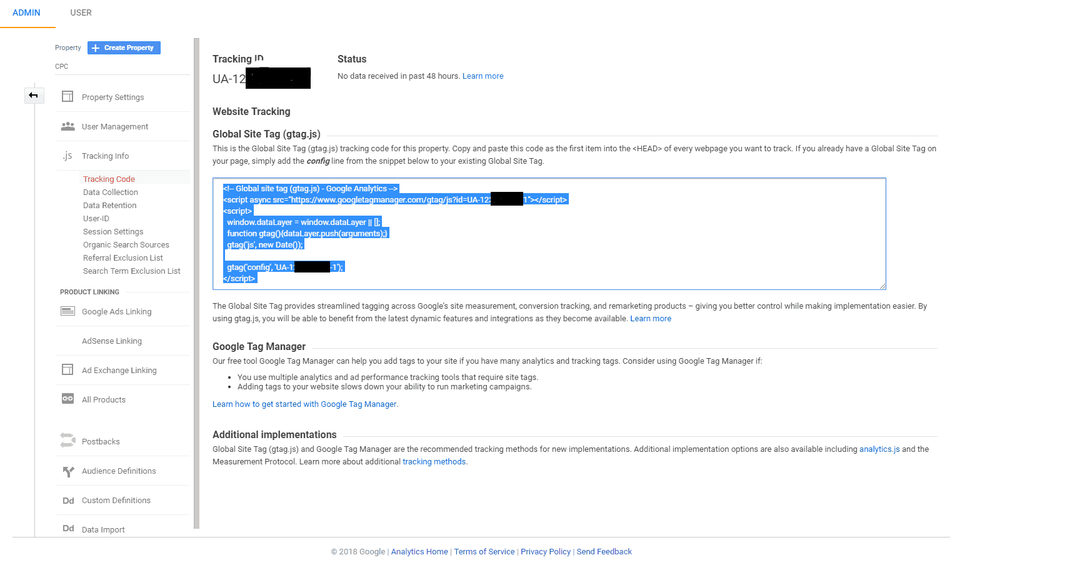Click the Additional implementations heading

274,434
